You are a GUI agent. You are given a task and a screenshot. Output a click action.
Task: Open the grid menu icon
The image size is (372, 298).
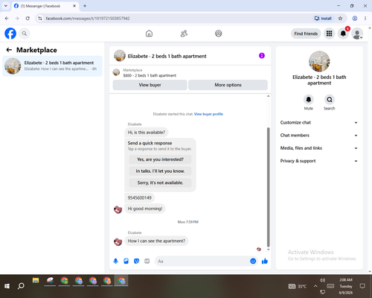tap(329, 34)
